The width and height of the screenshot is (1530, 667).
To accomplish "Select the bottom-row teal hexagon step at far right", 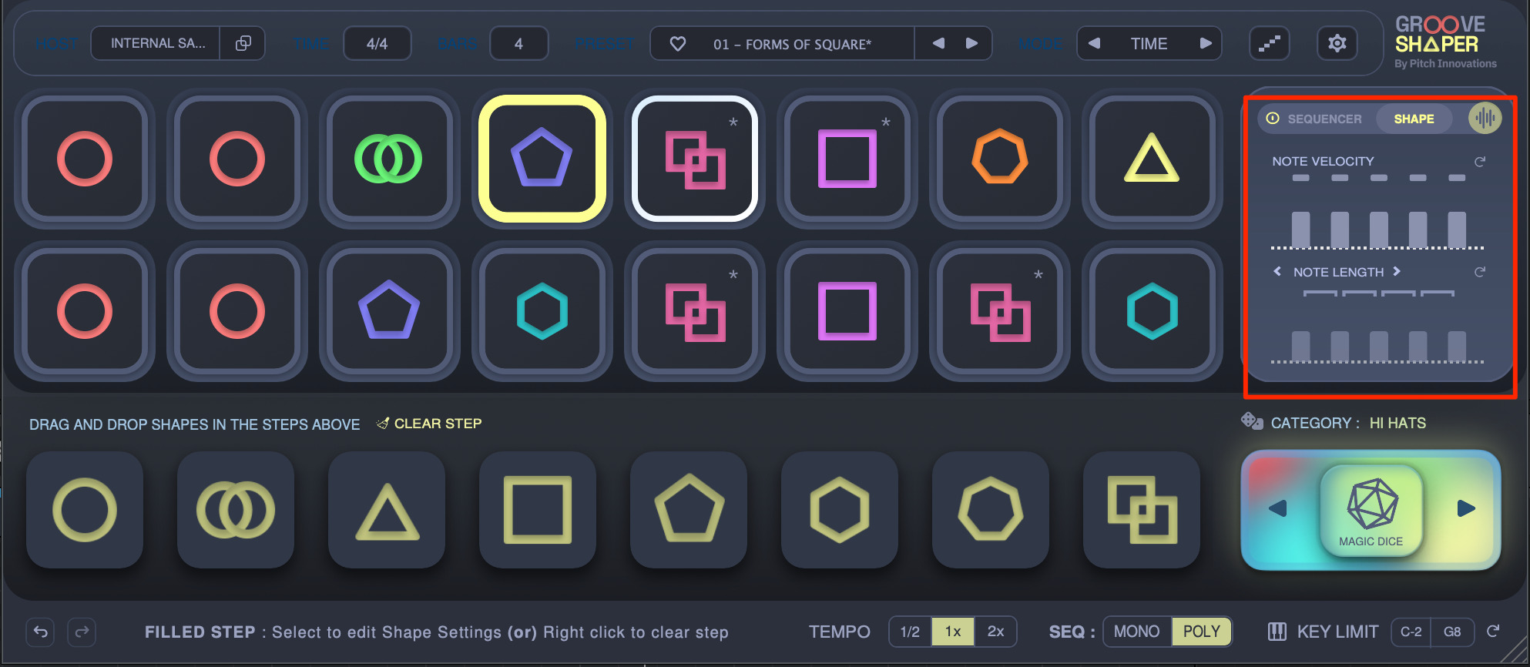I will 1152,311.
